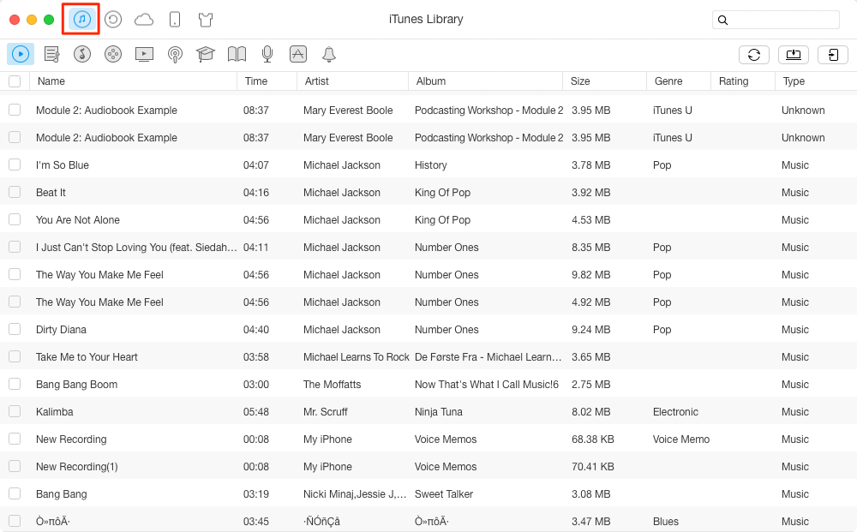Sort by the Genre column header
The height and width of the screenshot is (532, 857).
pos(678,81)
